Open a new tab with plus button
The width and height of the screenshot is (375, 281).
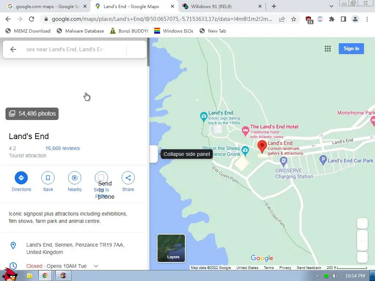[274, 7]
